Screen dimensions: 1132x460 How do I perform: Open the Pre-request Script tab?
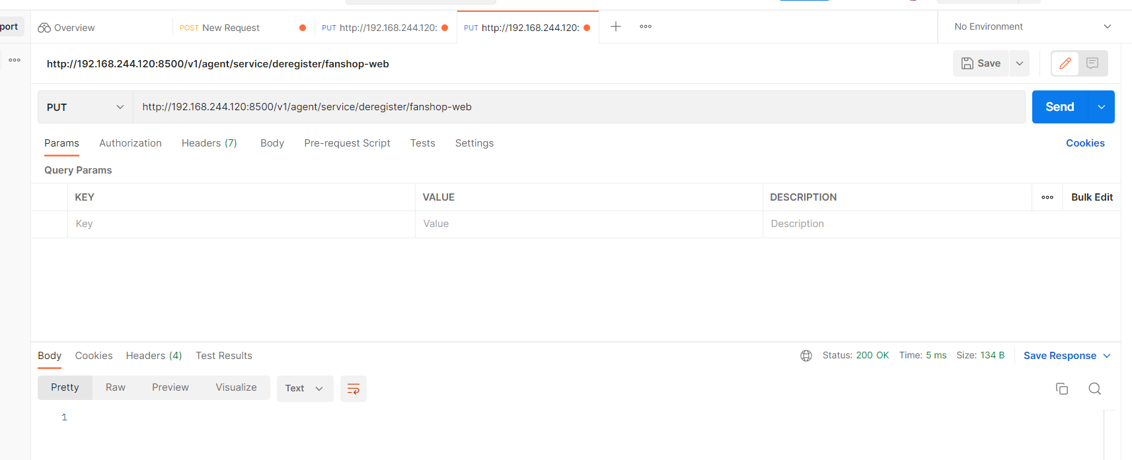(x=347, y=143)
